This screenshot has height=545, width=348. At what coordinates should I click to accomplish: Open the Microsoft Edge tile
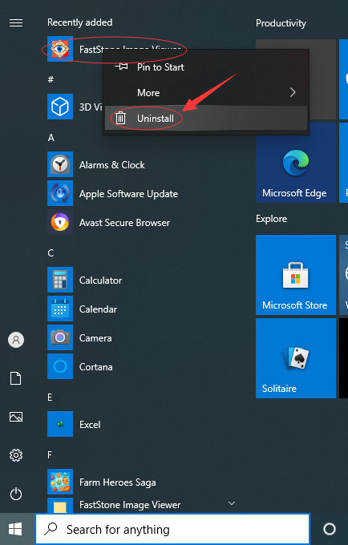click(x=296, y=163)
